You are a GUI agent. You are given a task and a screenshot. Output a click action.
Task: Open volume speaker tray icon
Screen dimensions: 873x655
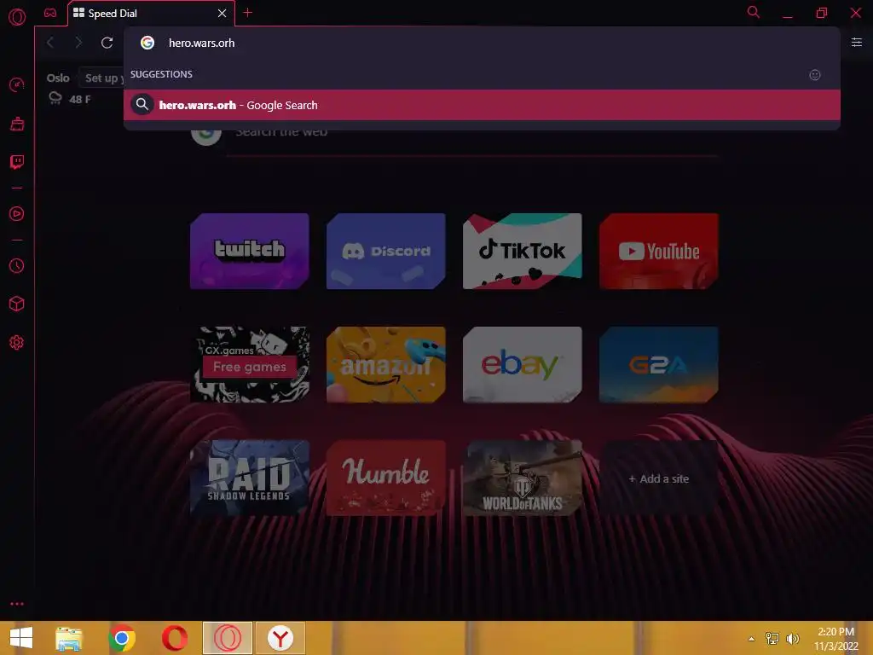792,638
